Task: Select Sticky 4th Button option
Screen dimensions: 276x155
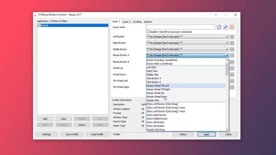Action: point(186,122)
